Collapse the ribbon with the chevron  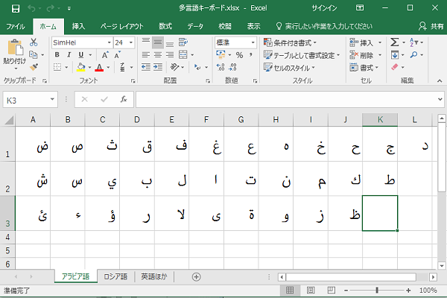[x=440, y=81]
